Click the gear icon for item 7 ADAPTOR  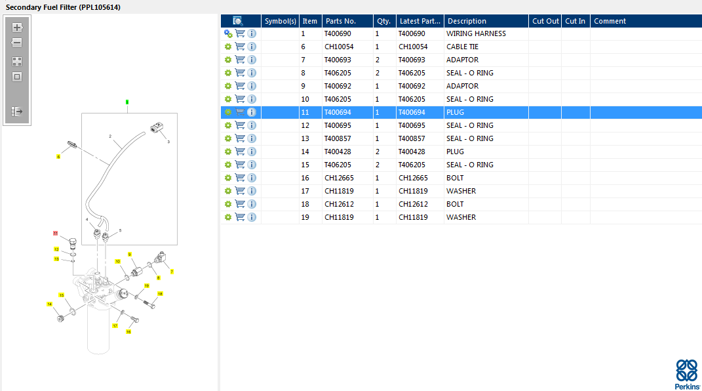(x=228, y=60)
